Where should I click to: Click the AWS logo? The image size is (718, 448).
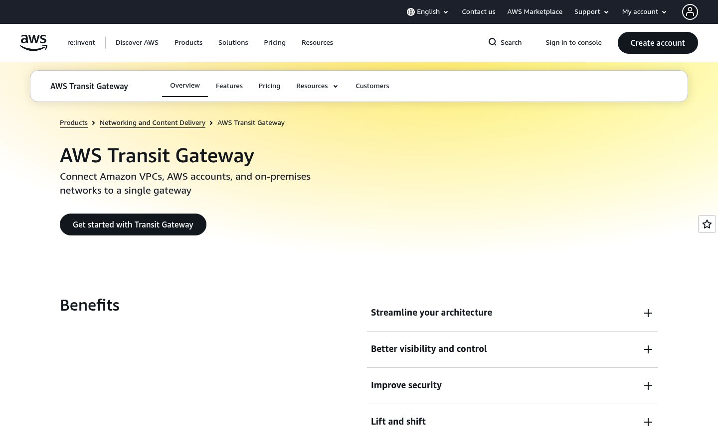33,43
